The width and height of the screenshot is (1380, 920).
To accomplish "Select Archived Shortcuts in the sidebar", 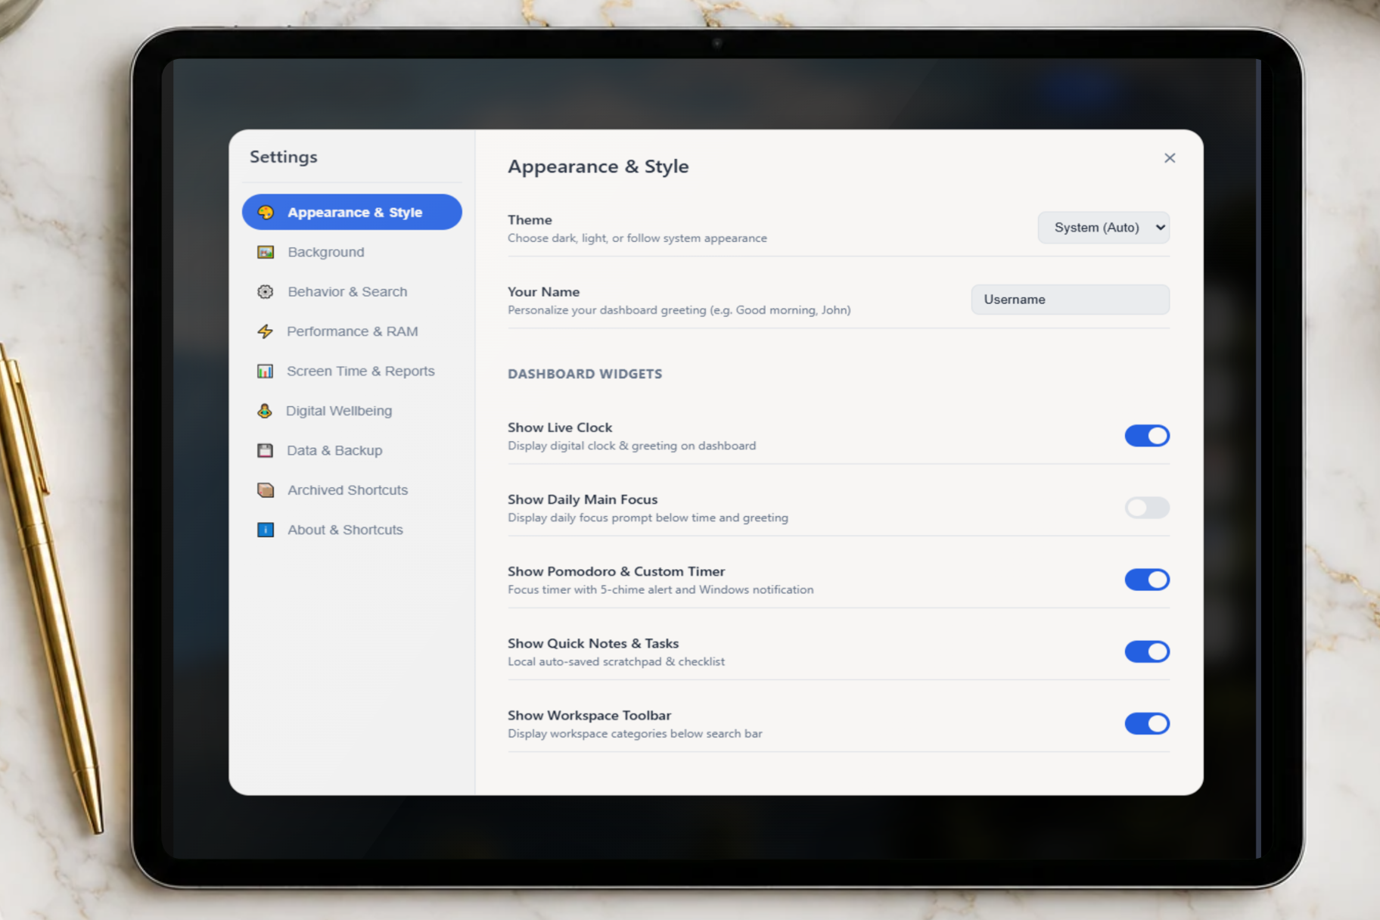I will [352, 490].
